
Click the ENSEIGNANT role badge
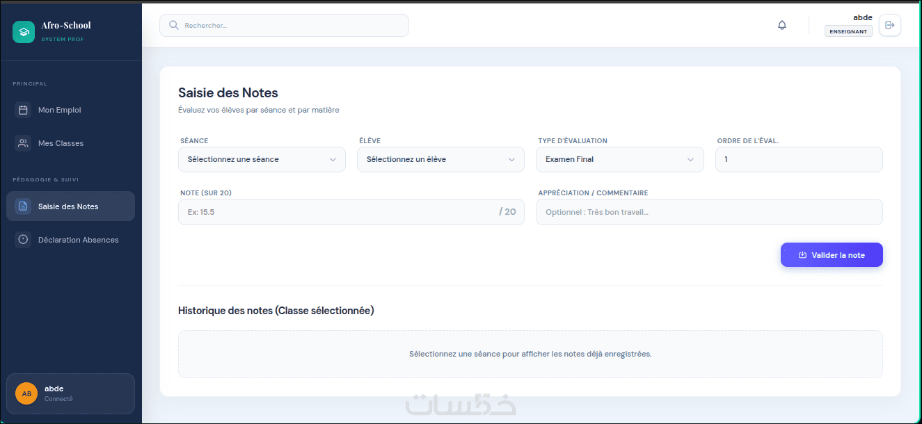tap(848, 31)
